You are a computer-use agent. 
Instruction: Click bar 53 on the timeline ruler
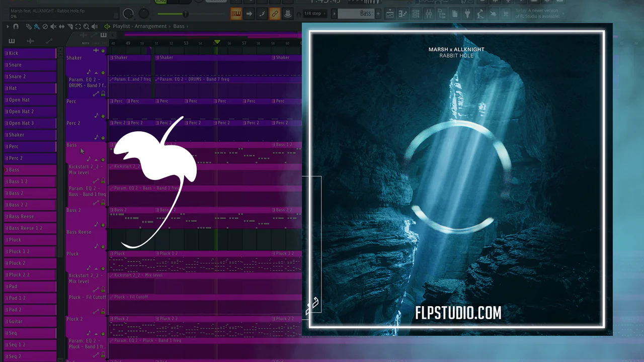coord(186,43)
